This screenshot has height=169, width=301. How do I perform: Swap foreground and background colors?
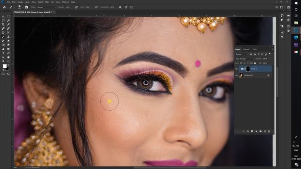point(8,65)
